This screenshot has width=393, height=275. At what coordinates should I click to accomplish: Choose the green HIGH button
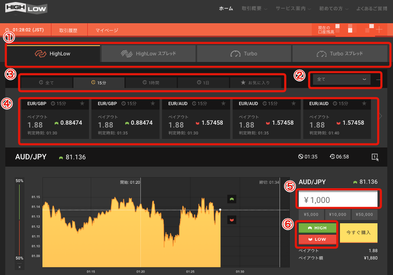[318, 228]
